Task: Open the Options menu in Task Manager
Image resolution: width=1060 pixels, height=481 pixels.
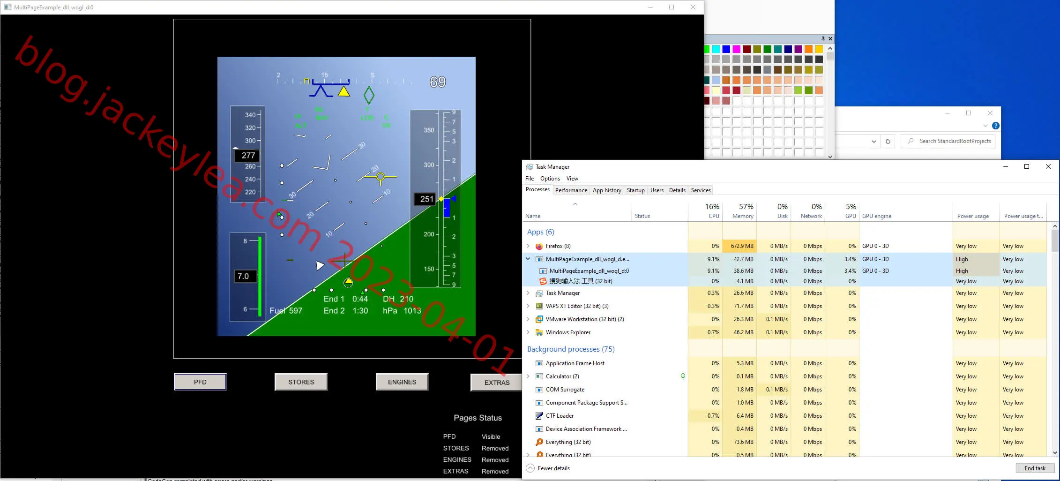Action: coord(550,179)
